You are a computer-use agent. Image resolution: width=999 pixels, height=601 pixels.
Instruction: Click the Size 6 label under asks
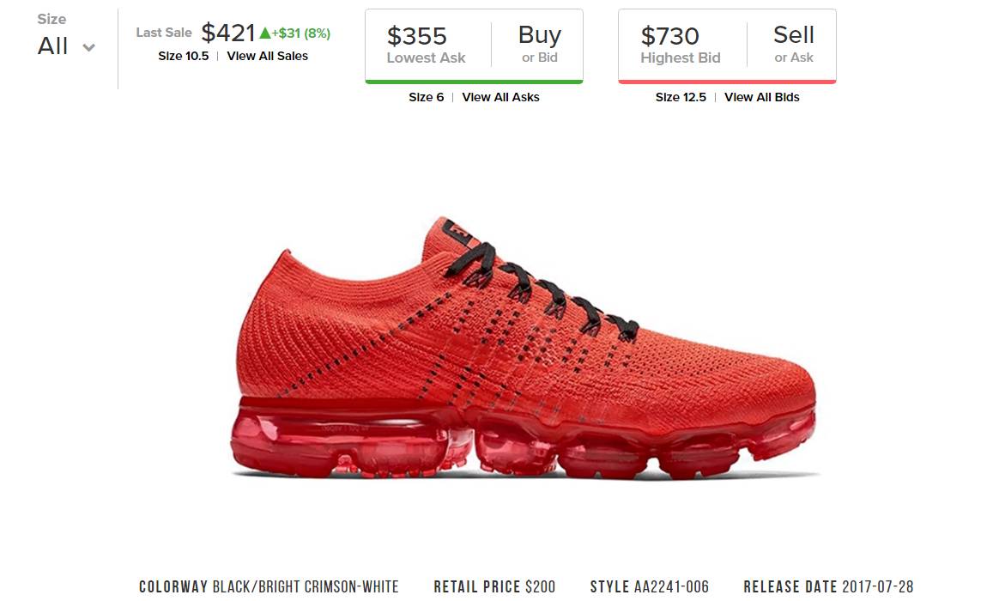point(427,98)
